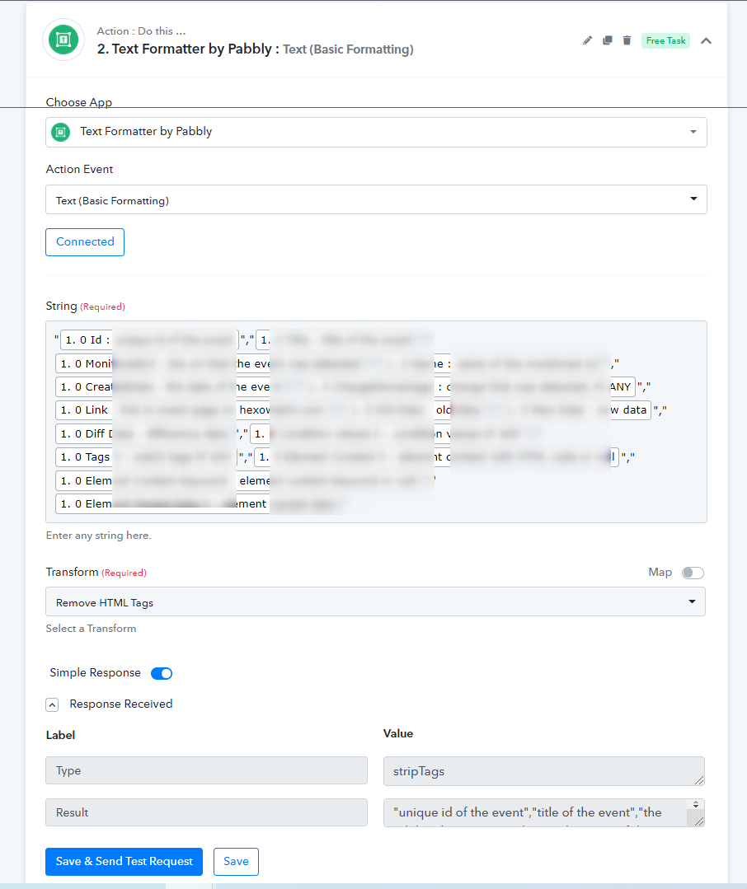Screen dimensions: 747x889
Task: Click the small icon in Choose App field
Action: click(x=61, y=132)
